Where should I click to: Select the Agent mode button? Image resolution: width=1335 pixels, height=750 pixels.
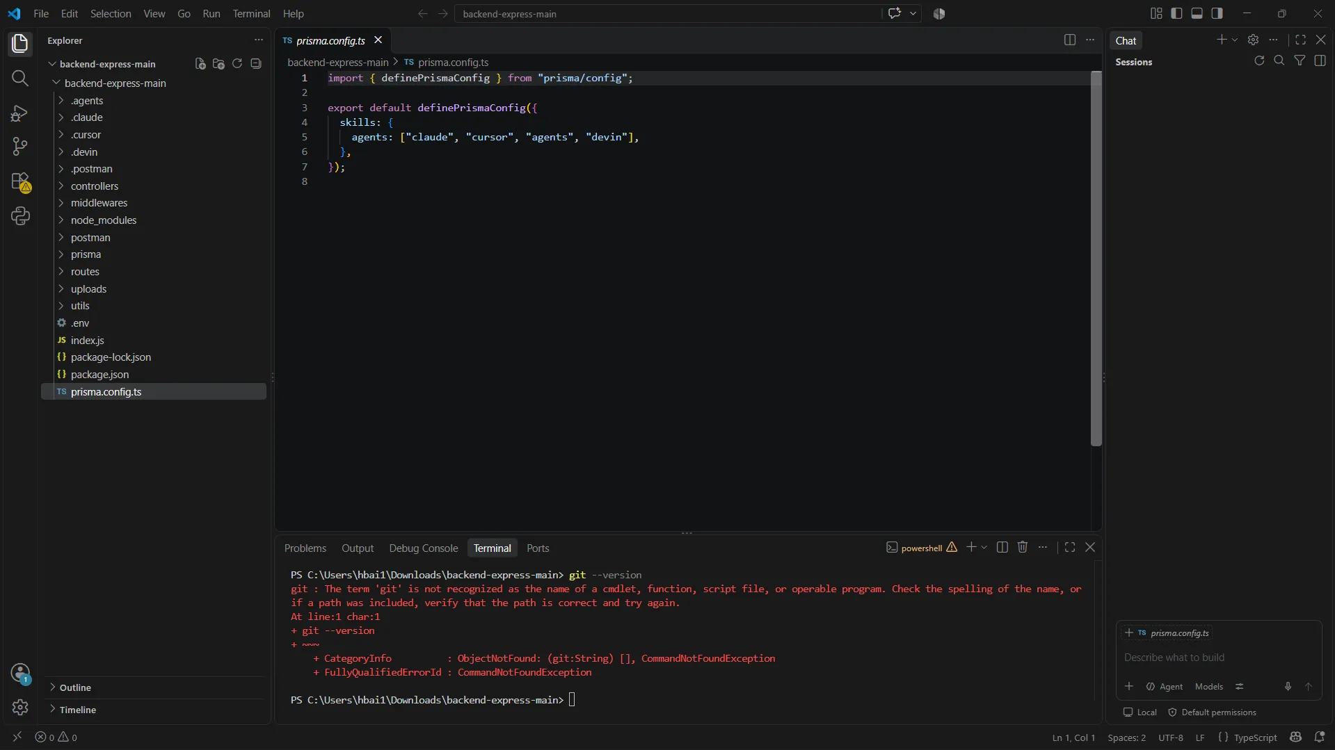pos(1165,687)
